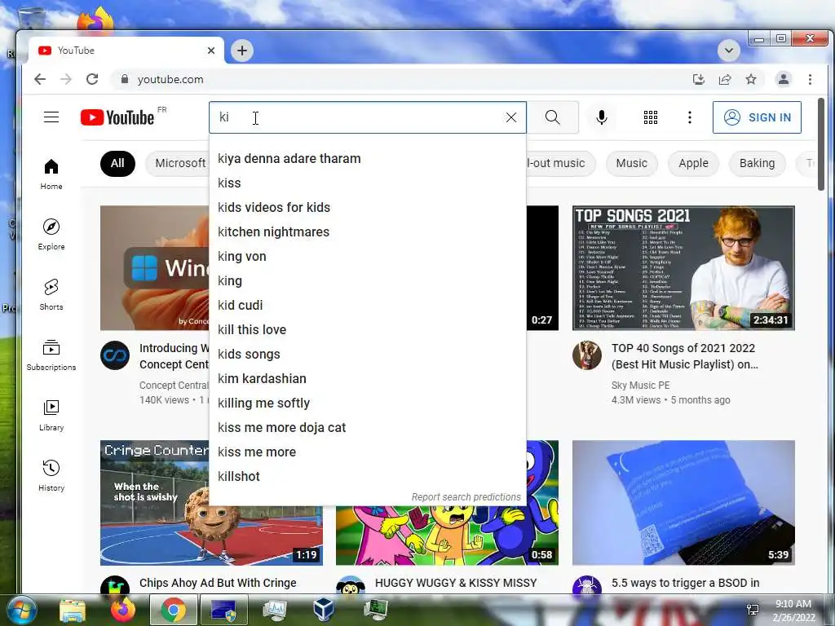Open the YouTube hamburger guide menu
The image size is (835, 626).
tap(51, 117)
